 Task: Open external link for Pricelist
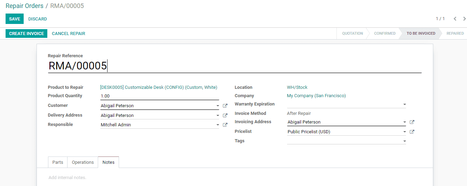[x=412, y=132]
